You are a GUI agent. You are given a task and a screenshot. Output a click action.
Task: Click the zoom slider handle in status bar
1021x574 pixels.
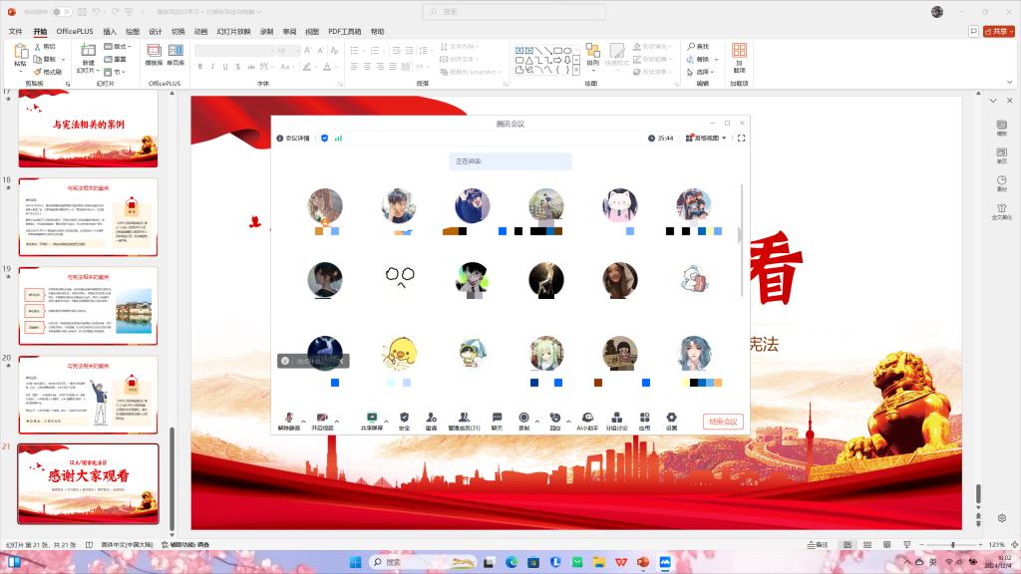[952, 545]
